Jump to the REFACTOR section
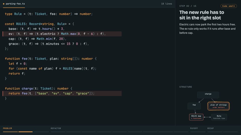Image resolution: width=241 pixels, height=135 pixels. [56, 128]
